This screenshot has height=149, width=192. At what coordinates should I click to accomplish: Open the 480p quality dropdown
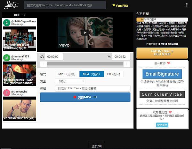click(70, 81)
